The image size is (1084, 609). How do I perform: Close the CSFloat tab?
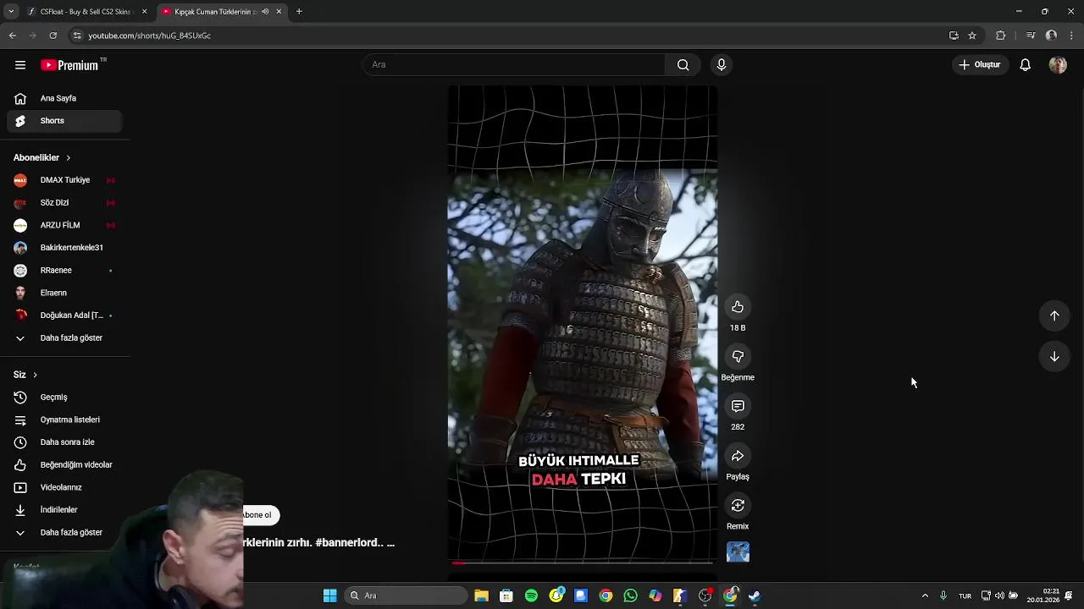tap(145, 12)
